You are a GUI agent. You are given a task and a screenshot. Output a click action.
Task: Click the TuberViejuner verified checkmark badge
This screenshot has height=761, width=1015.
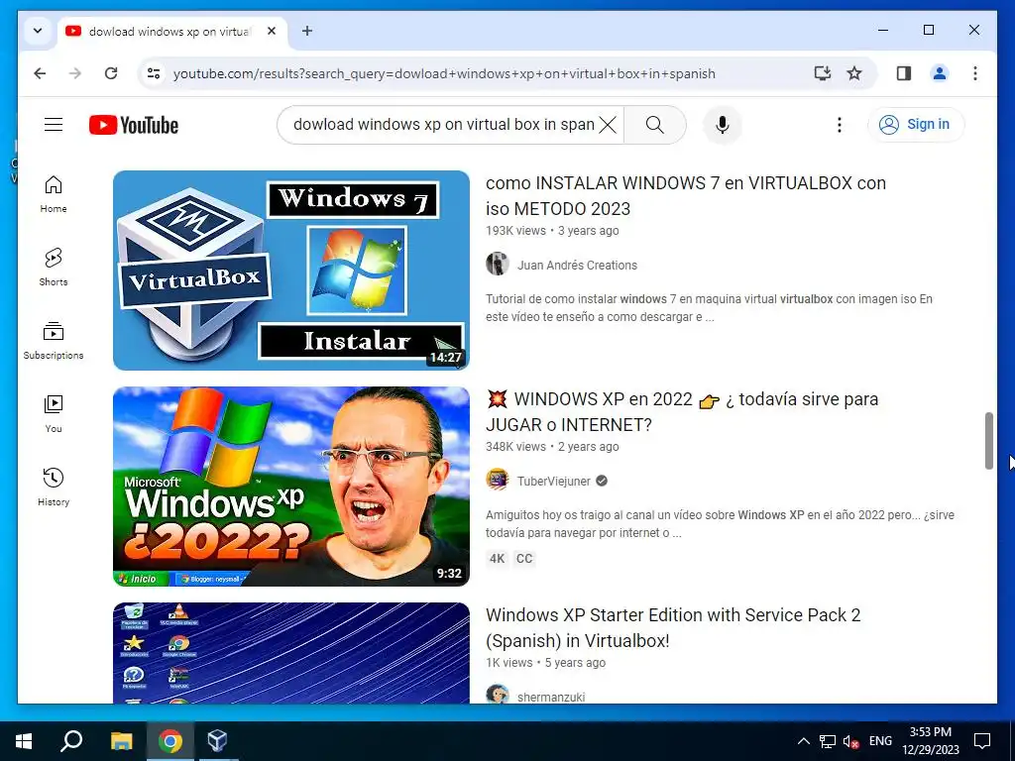[602, 481]
